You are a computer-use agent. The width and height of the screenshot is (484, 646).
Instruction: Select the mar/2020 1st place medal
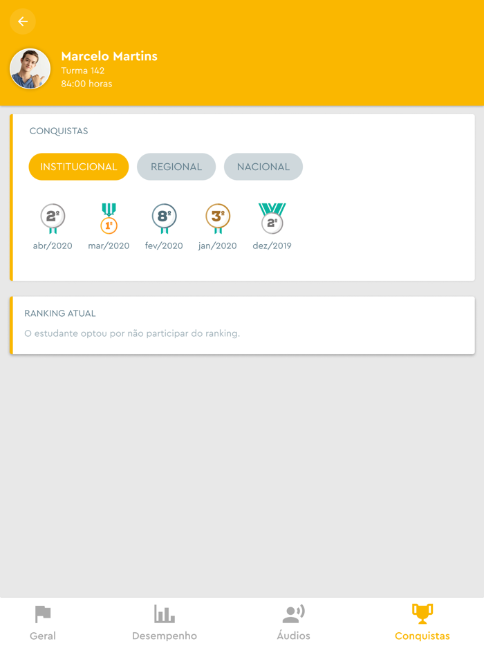[109, 219]
